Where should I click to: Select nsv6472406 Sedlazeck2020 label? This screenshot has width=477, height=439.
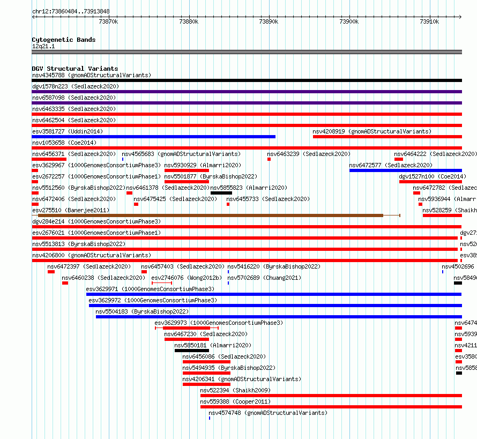tap(74, 199)
